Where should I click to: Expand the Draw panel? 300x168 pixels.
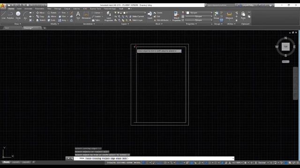(18, 24)
